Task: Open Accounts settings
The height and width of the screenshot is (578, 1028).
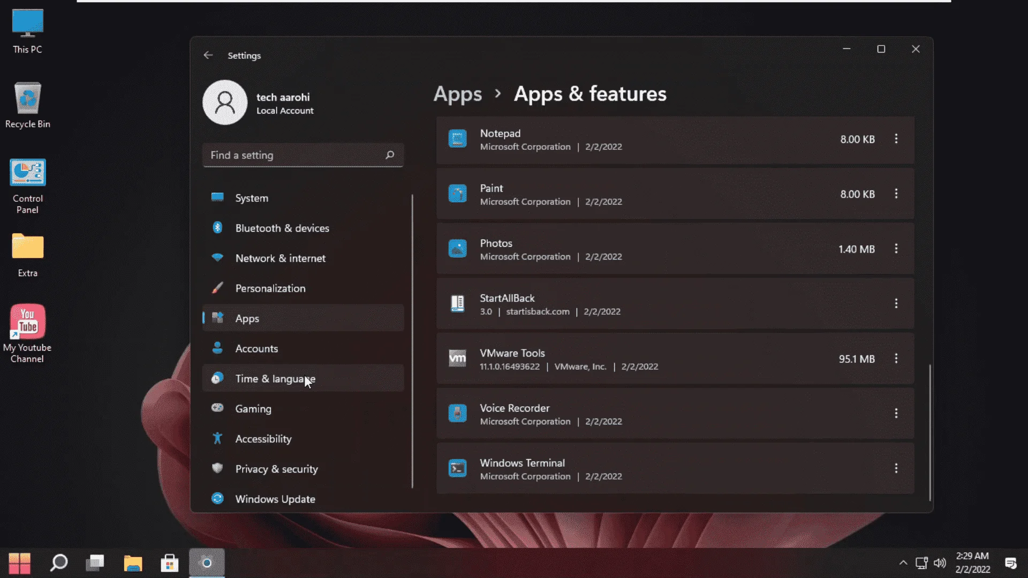Action: [x=303, y=348]
